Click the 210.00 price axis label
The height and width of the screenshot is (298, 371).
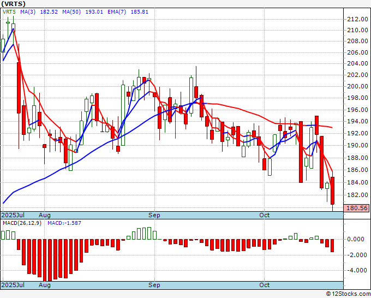pyautogui.click(x=357, y=31)
